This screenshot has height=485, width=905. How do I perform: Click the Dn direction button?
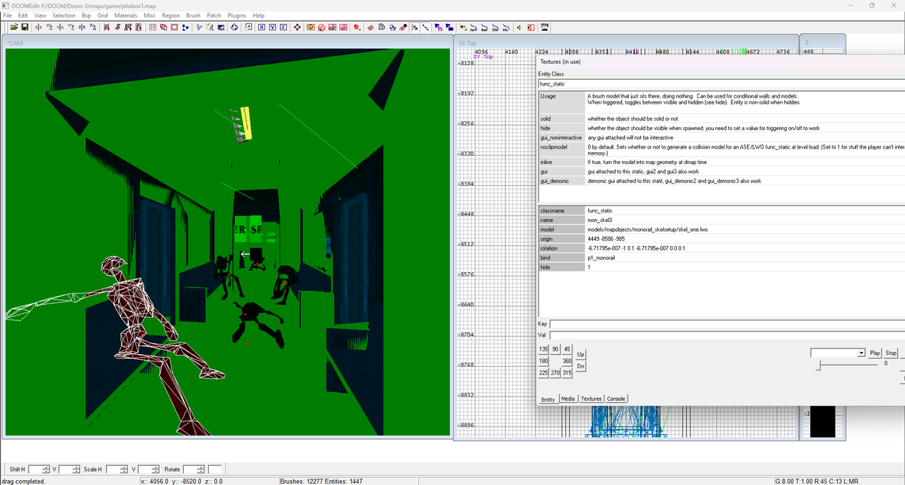(581, 366)
